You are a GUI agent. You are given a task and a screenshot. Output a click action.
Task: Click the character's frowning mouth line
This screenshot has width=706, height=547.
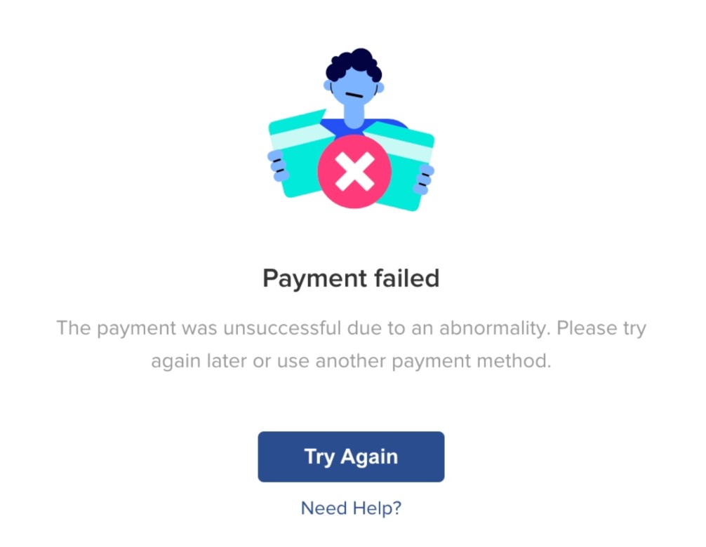pyautogui.click(x=354, y=95)
